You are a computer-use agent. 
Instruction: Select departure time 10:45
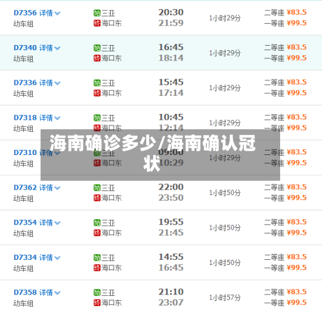pos(171,117)
